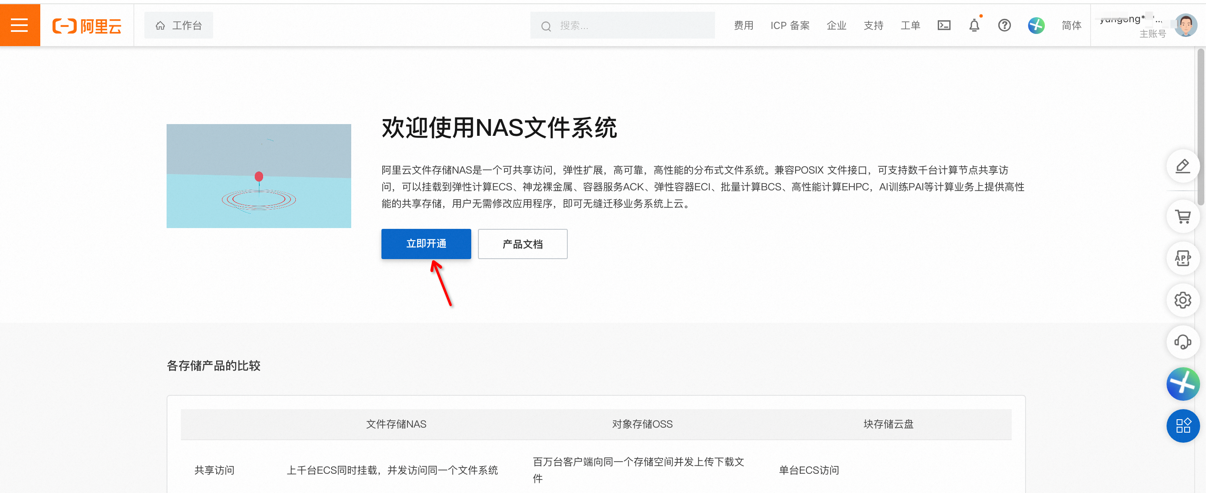
Task: Open the AI assistant icon in header
Action: click(x=1036, y=25)
